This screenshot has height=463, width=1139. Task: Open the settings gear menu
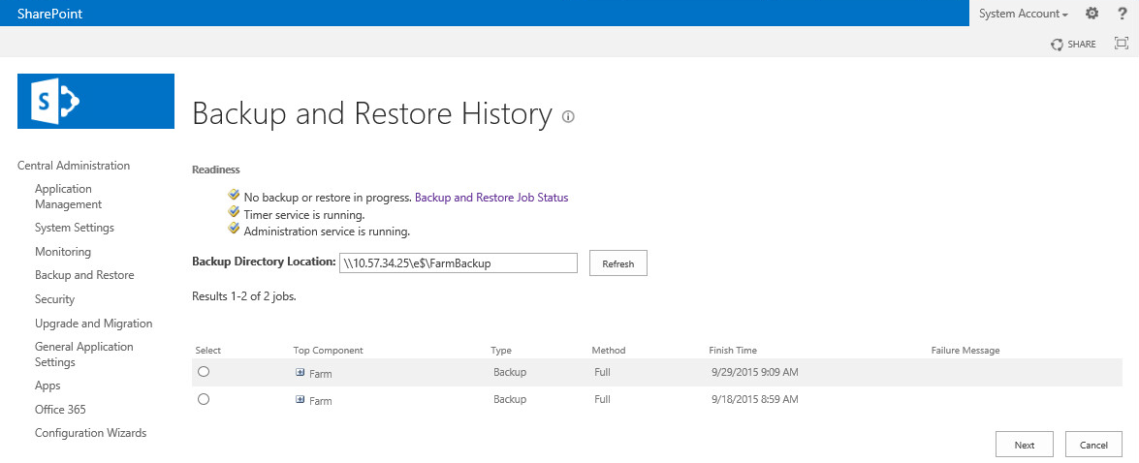tap(1092, 13)
